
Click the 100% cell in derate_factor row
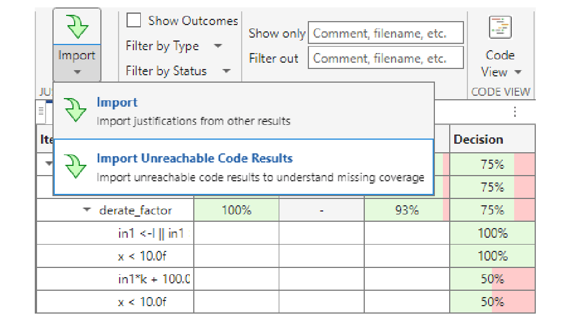tap(236, 210)
